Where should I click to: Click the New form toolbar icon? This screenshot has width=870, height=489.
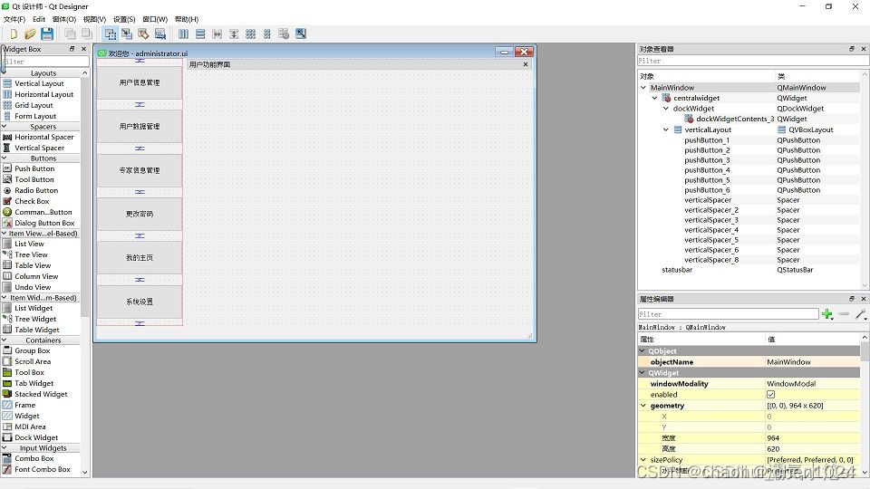tap(14, 34)
